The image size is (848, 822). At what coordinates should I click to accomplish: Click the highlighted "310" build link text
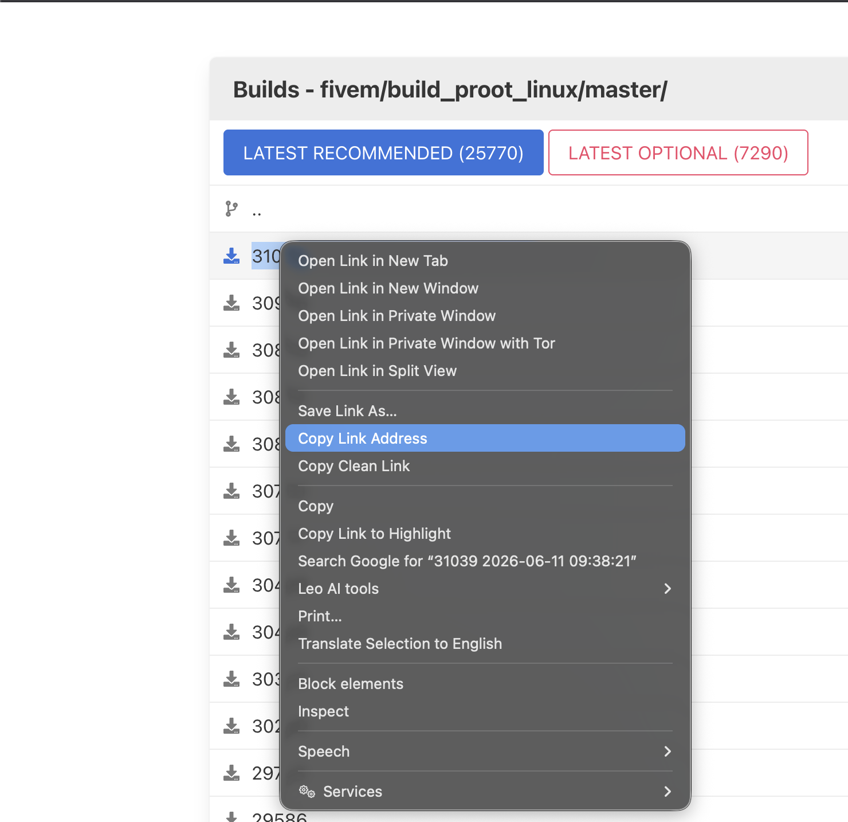coord(266,256)
